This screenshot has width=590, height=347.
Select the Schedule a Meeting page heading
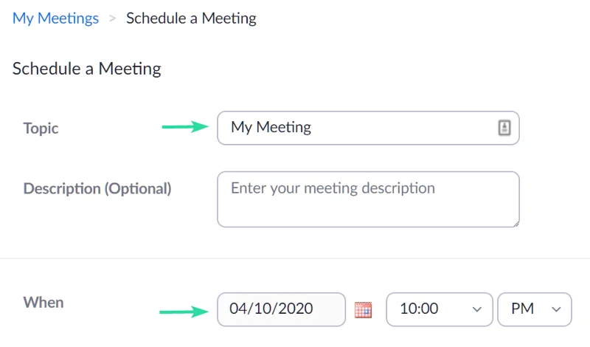[x=86, y=69]
